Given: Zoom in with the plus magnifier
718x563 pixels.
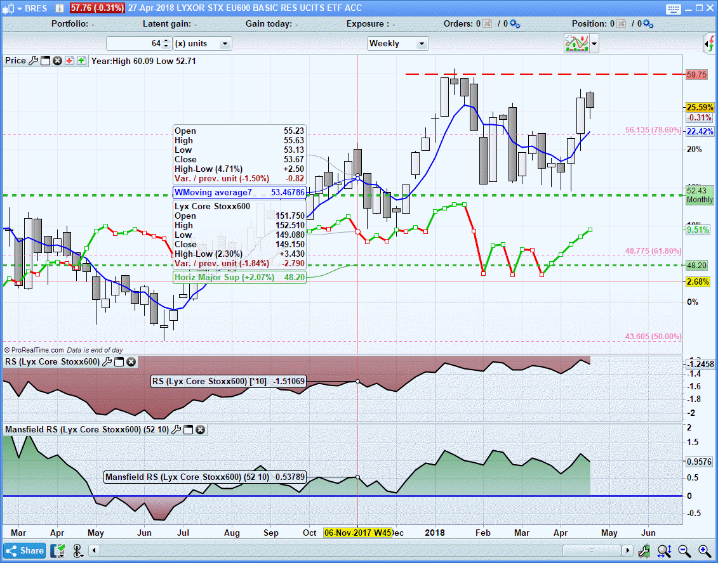Looking at the screenshot, I should coord(705,551).
